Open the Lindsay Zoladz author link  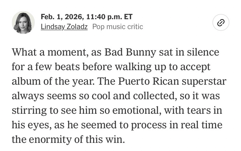coord(64,27)
